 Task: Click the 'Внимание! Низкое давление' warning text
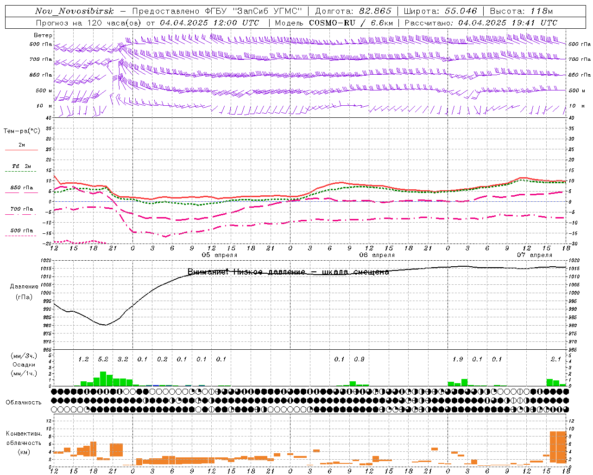click(246, 272)
